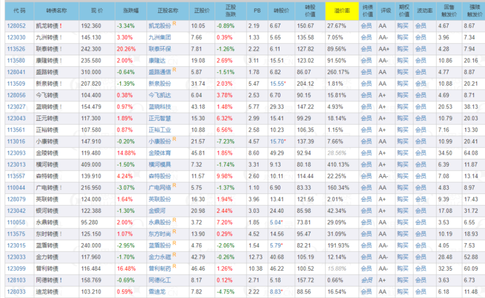
Task: Click conversion price 5.79 in 蓝盾转债 row
Action: pos(275,246)
